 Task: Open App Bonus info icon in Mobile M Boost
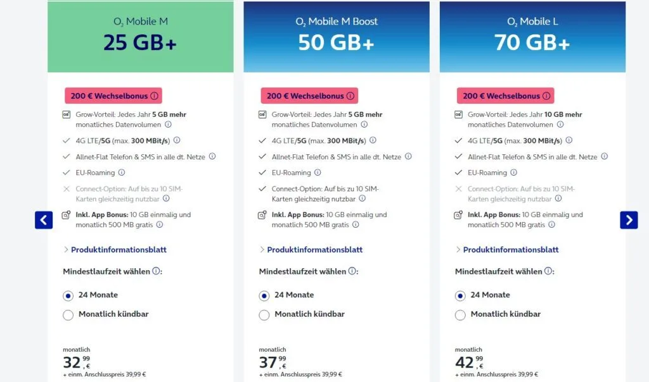[x=356, y=225]
